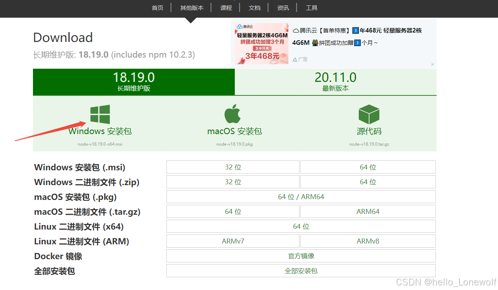
Task: Open the 全部安装包 link cell
Action: (x=301, y=271)
